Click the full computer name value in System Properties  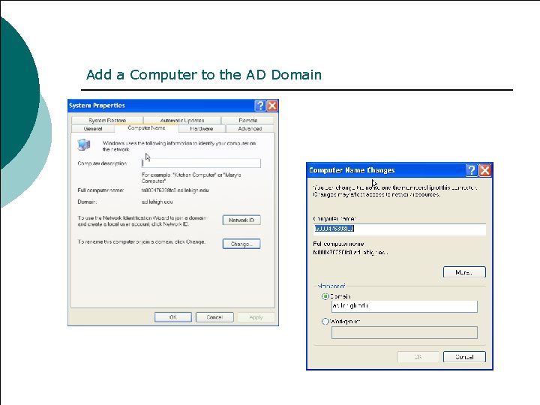175,190
